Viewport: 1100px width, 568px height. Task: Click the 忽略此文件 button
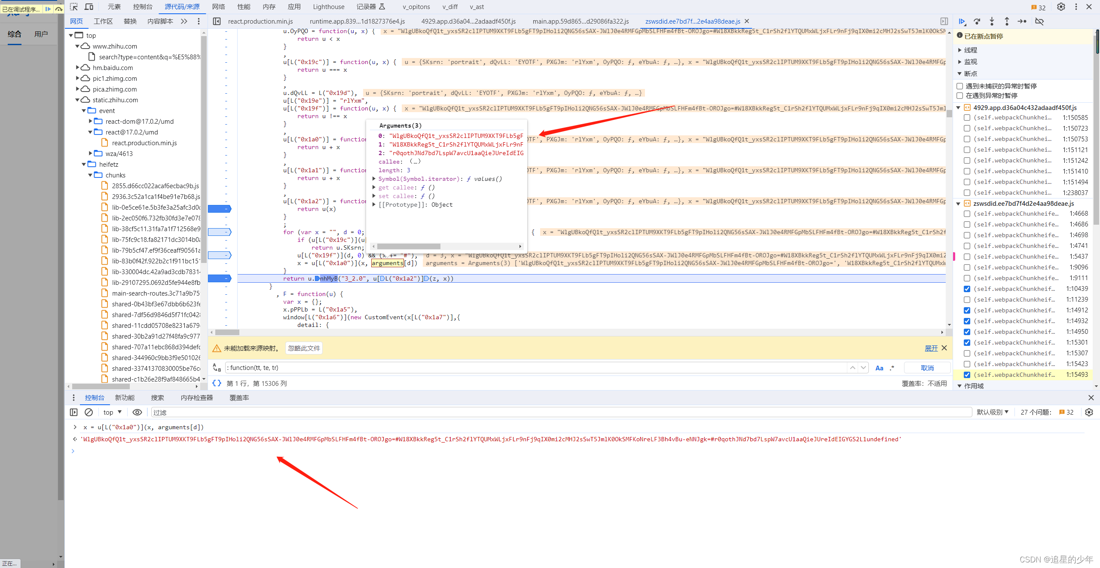tap(304, 348)
